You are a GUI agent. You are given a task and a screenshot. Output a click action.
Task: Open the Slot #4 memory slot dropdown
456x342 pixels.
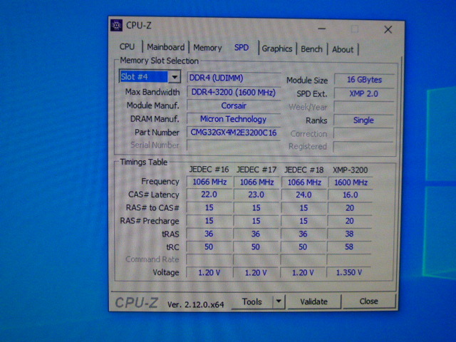150,77
